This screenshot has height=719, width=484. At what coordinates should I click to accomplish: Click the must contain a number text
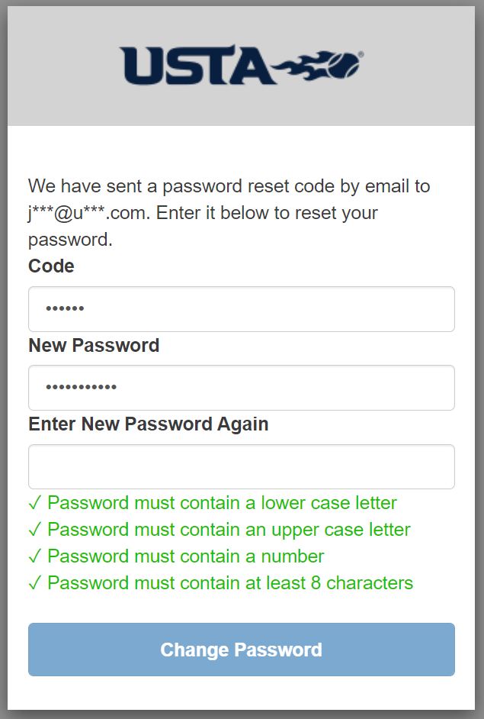tap(186, 556)
